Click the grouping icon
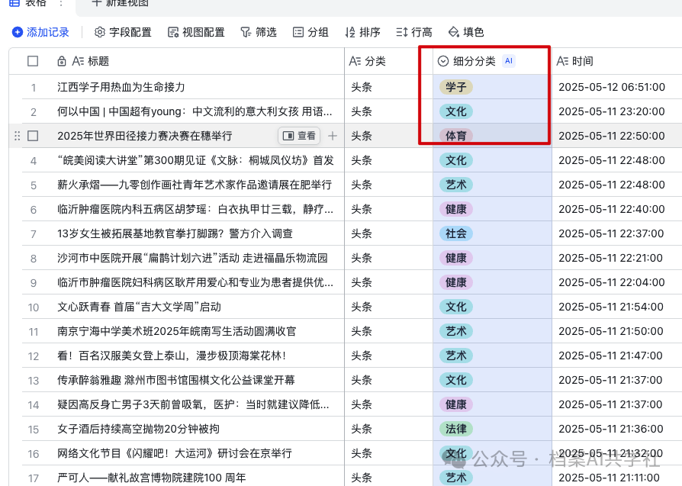682x486 pixels. pyautogui.click(x=298, y=32)
